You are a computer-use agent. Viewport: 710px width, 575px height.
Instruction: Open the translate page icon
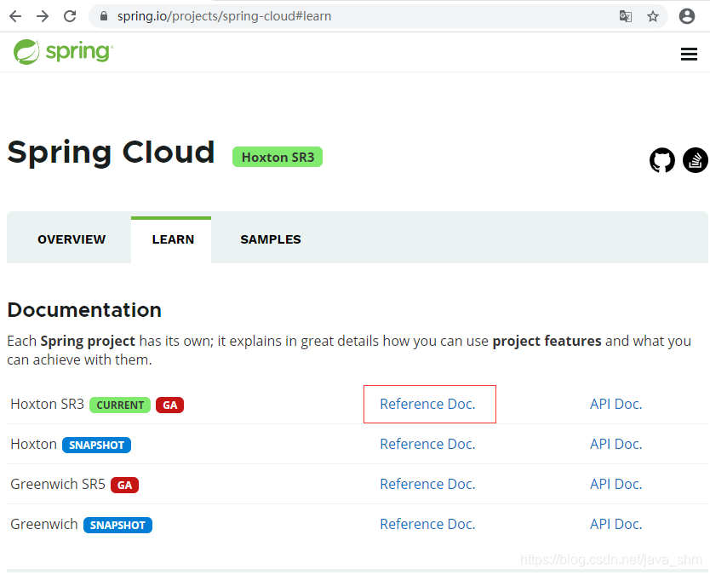pos(626,16)
